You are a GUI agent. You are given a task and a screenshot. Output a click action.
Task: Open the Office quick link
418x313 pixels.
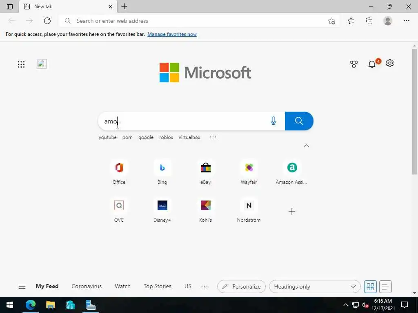coord(119,172)
